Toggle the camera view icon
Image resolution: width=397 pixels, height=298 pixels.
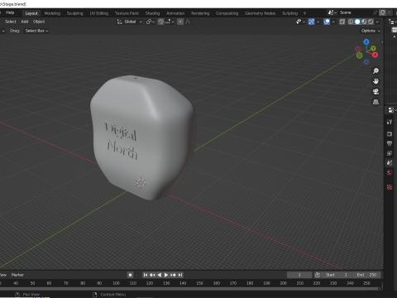tap(375, 92)
